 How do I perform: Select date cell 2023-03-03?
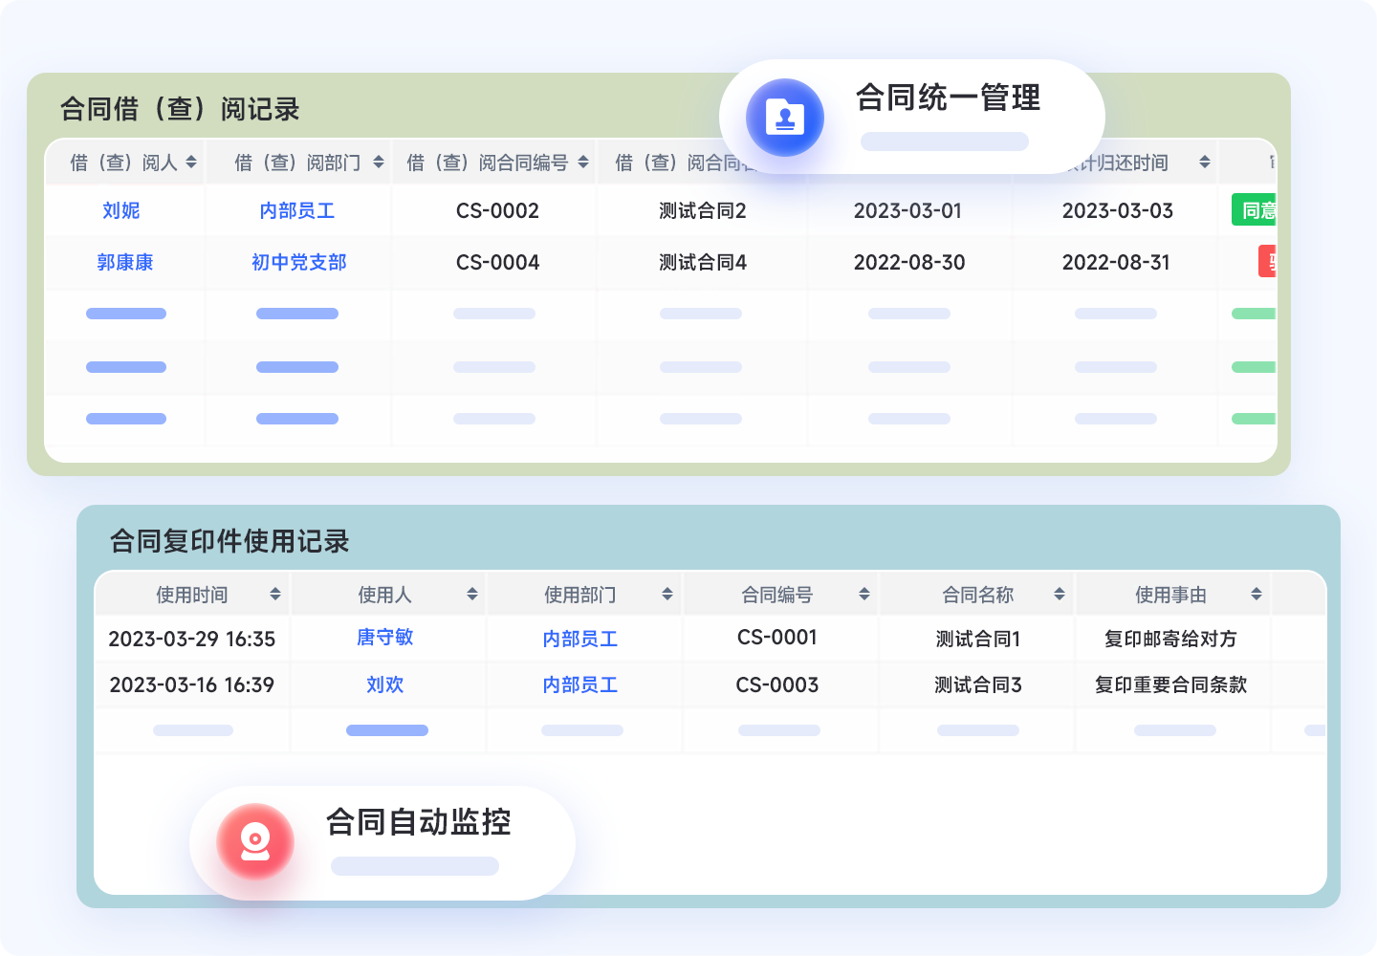[1117, 210]
